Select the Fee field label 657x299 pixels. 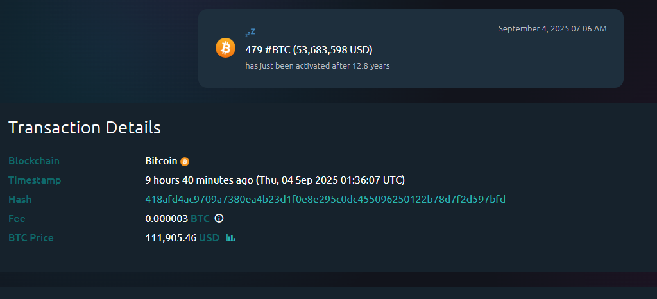coord(17,219)
